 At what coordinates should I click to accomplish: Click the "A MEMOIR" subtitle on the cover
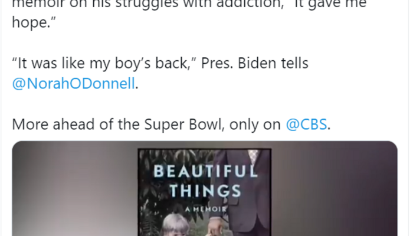(x=204, y=208)
